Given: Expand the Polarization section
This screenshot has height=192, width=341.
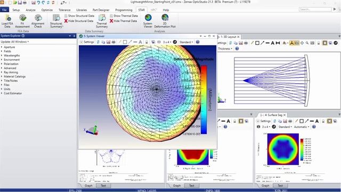Looking at the screenshot, I should pyautogui.click(x=2, y=64).
